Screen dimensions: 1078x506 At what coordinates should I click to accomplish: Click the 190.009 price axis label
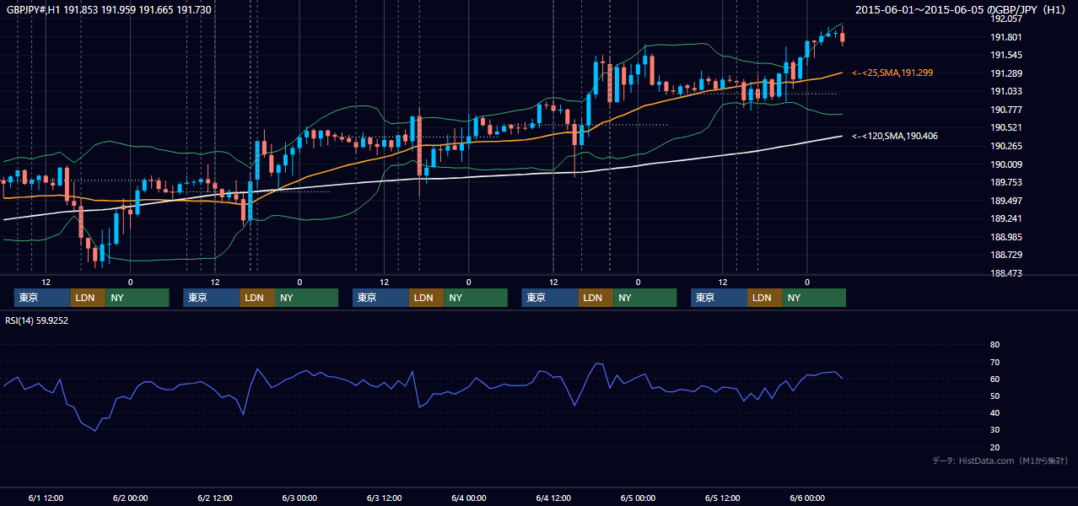1005,164
